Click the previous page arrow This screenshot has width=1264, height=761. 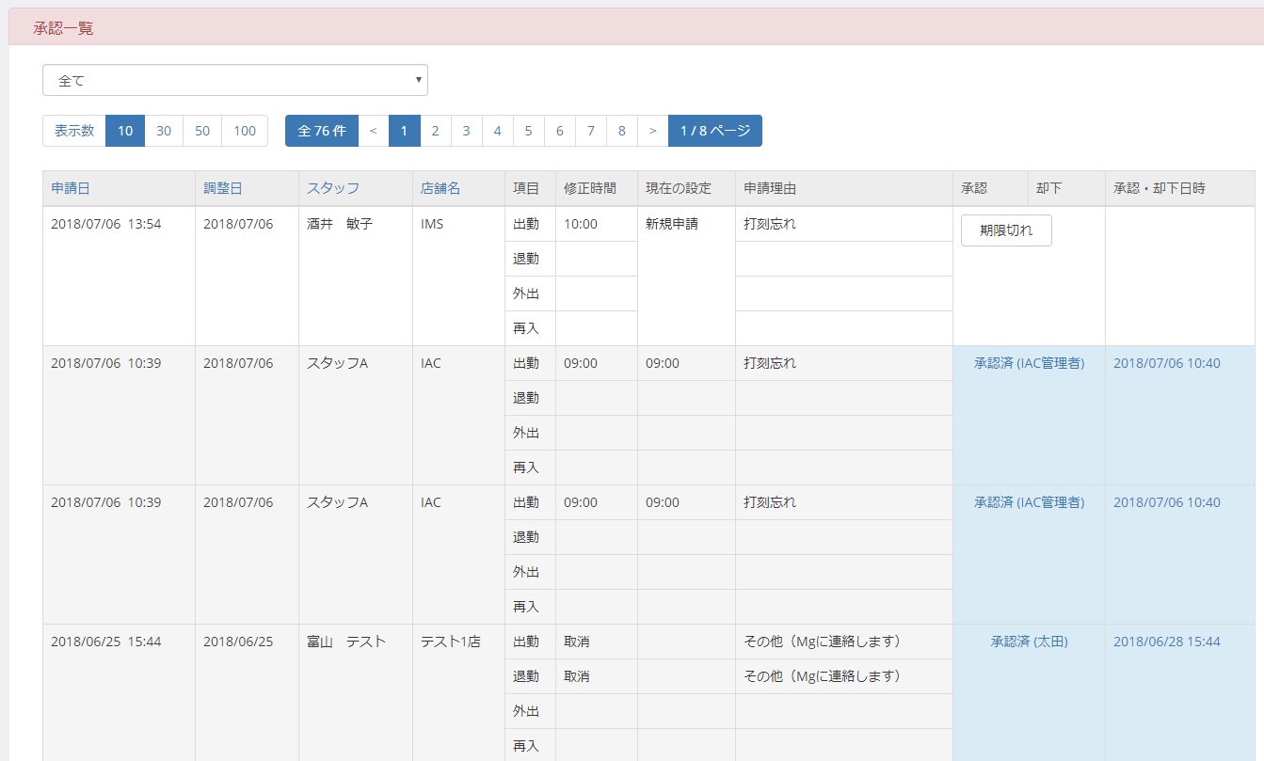pyautogui.click(x=374, y=131)
